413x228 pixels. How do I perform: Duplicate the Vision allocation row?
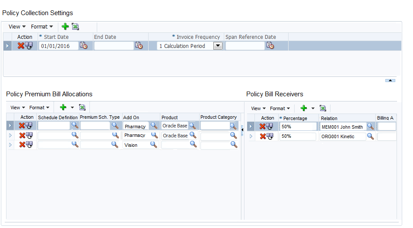coord(29,145)
